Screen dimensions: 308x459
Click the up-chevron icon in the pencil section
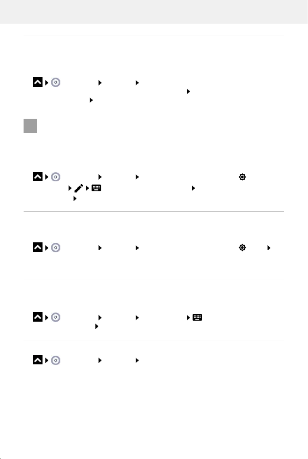(38, 176)
